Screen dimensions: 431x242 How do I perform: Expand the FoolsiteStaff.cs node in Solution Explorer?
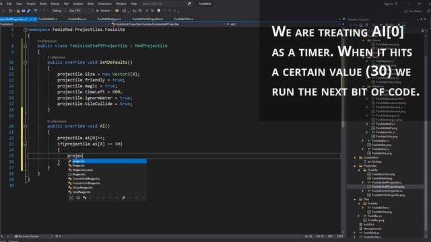pos(367,124)
